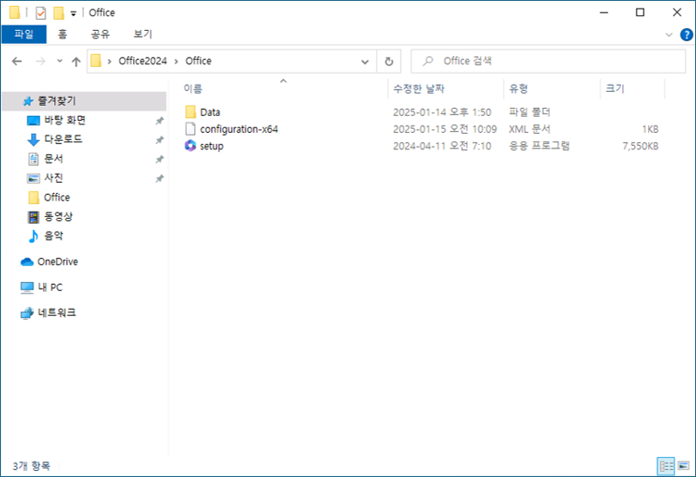Click the forward navigation arrow
696x477 pixels.
pos(40,61)
